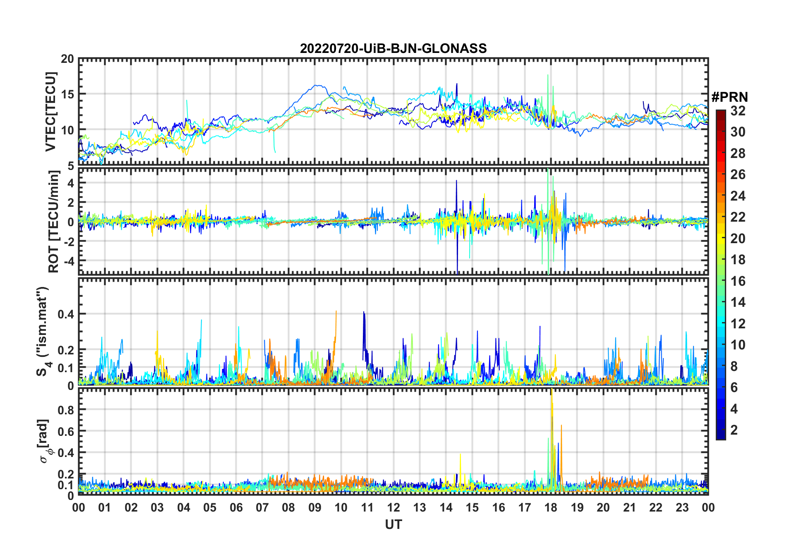
Task: Click the colorbar tick label 10
Action: (738, 345)
